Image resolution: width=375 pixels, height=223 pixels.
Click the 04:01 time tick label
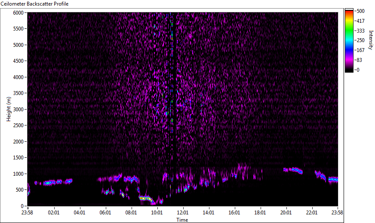80,213
